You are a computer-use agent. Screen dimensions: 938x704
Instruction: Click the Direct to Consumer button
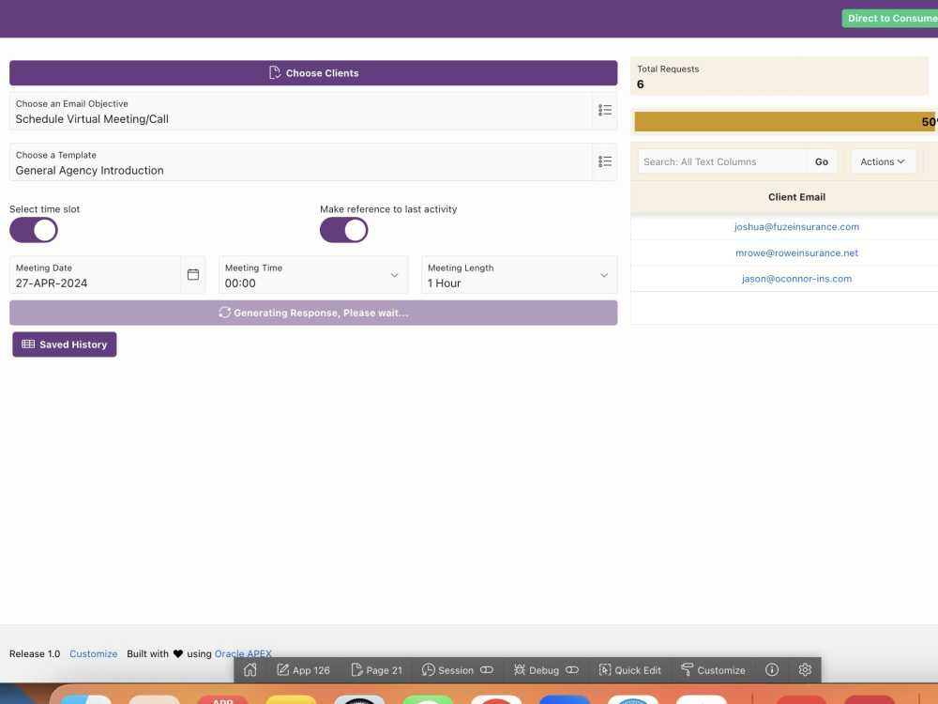[x=890, y=19]
